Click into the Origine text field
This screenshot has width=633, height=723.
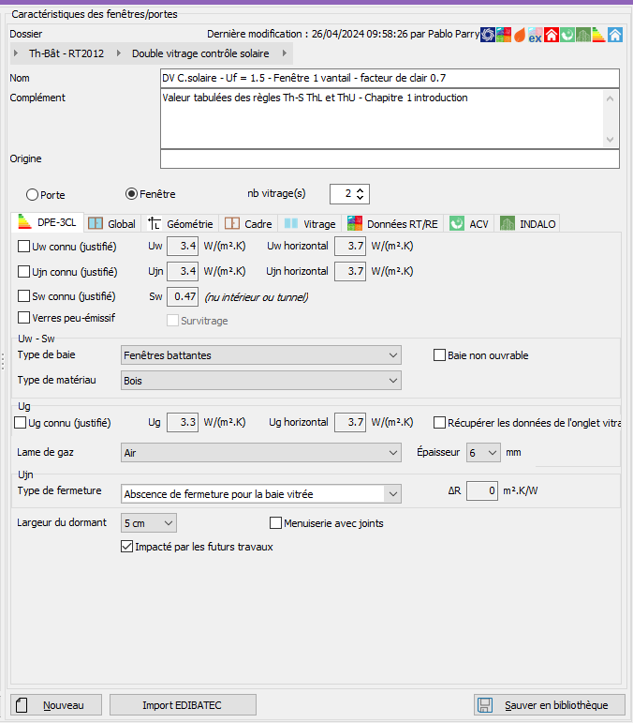pyautogui.click(x=390, y=159)
